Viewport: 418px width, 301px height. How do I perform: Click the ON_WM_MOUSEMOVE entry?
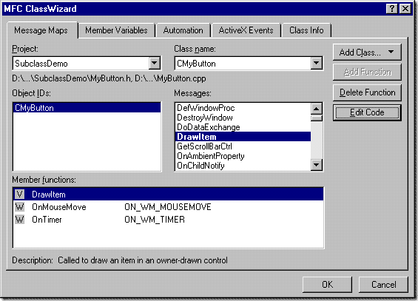point(168,207)
